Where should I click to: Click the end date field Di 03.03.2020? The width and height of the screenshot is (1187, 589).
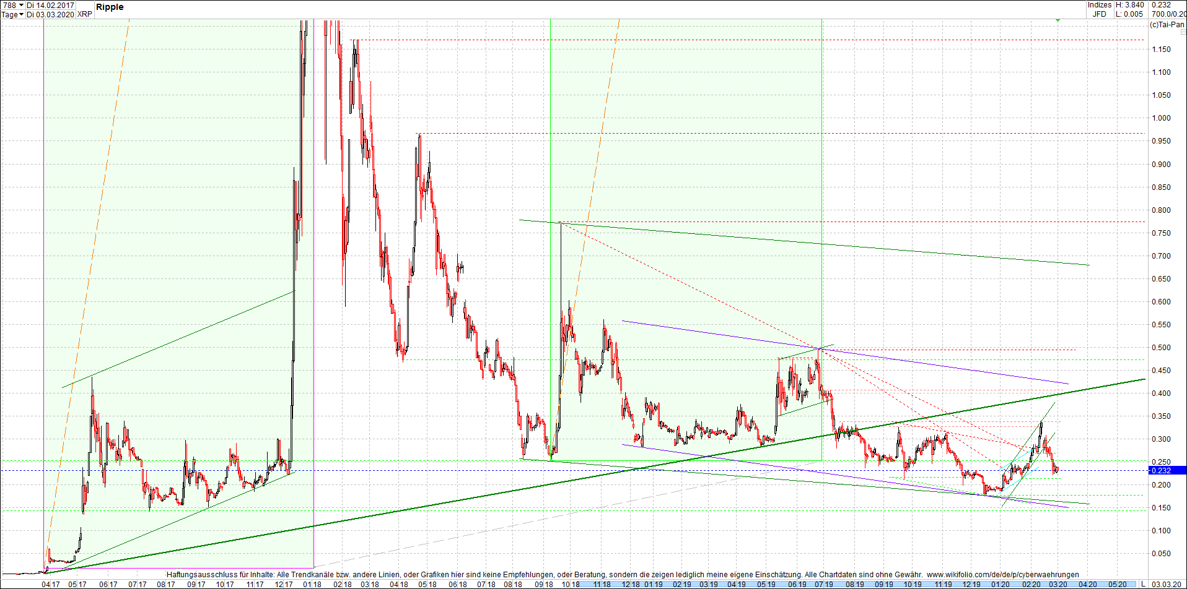click(51, 14)
